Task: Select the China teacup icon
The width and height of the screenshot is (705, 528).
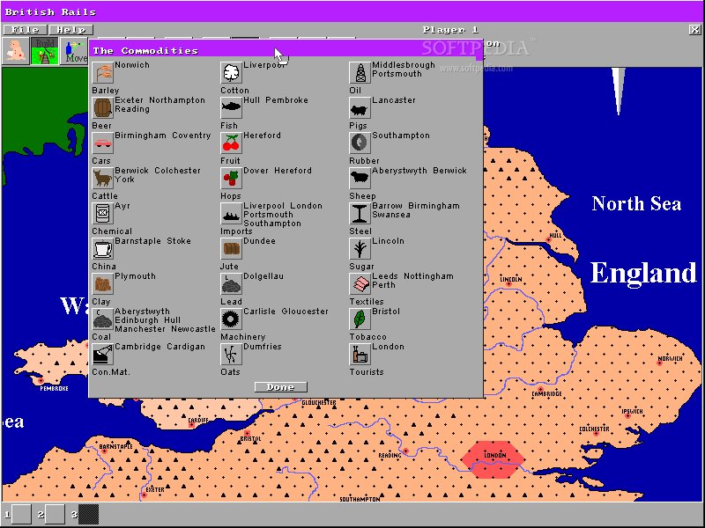Action: click(x=102, y=249)
